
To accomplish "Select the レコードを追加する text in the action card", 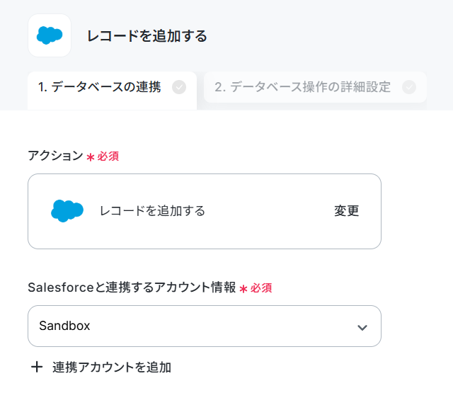I will tap(152, 210).
